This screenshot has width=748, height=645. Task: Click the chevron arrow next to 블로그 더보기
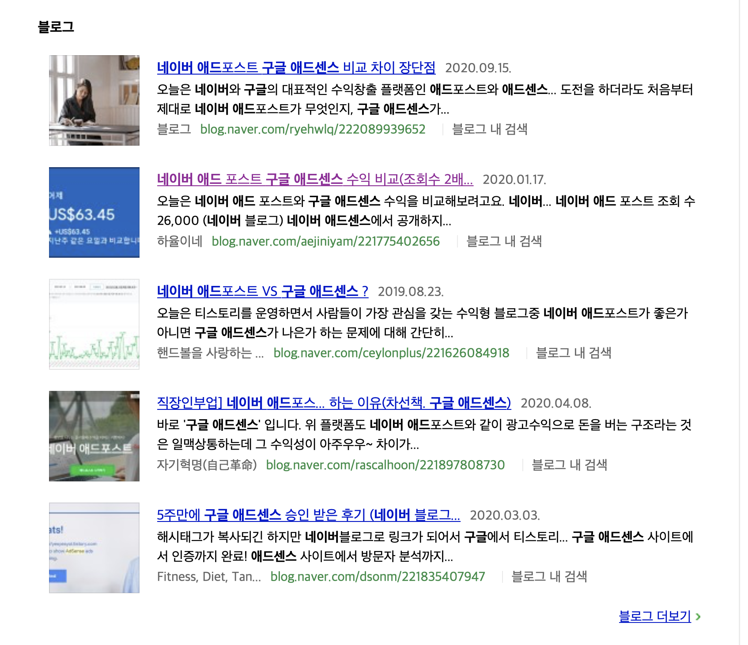(698, 617)
